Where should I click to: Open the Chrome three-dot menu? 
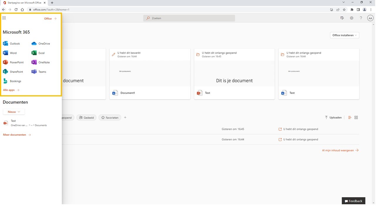click(371, 10)
